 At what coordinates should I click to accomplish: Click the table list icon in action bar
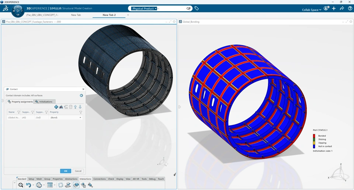tap(50, 185)
